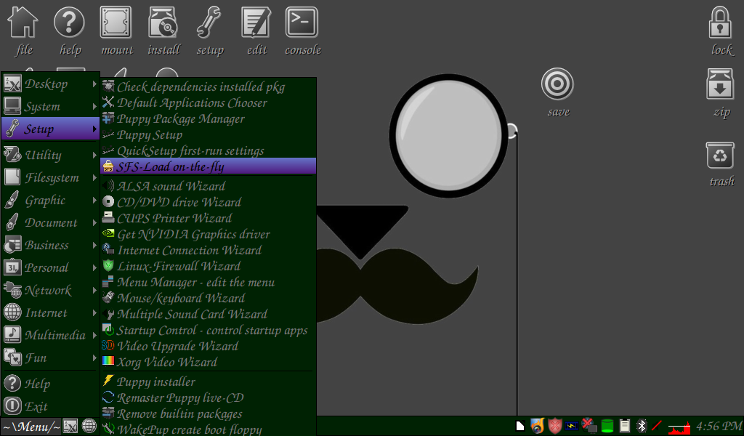This screenshot has width=744, height=436.
Task: Launch Puppy installer
Action: 209,381
